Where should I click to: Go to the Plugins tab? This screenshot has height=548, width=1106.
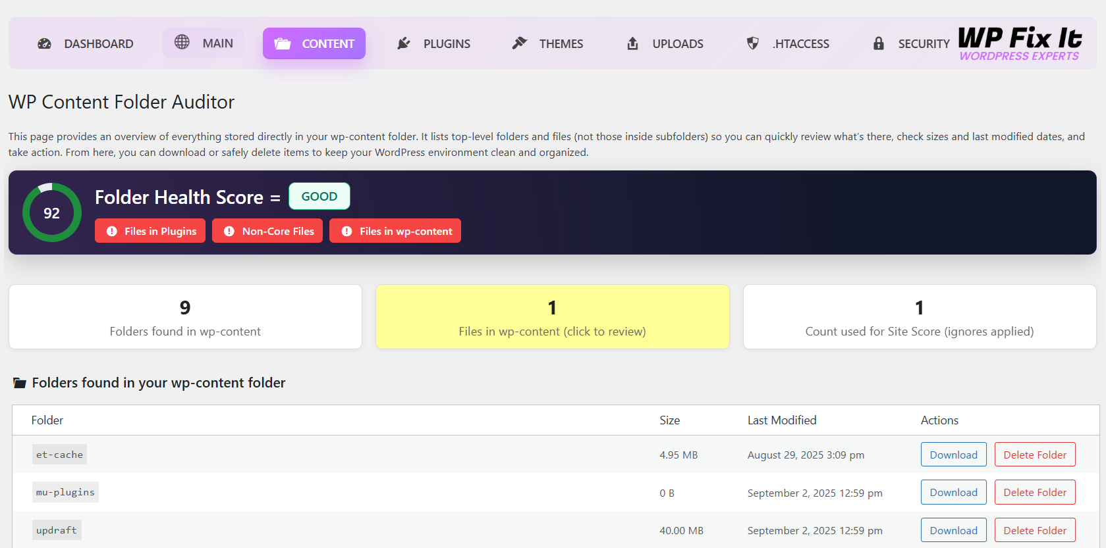433,43
